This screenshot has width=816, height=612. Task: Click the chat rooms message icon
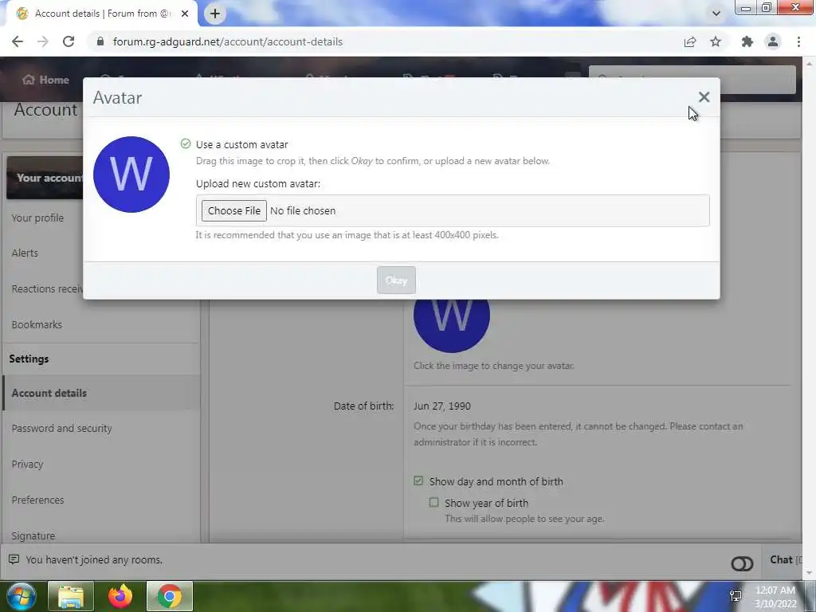(x=14, y=560)
